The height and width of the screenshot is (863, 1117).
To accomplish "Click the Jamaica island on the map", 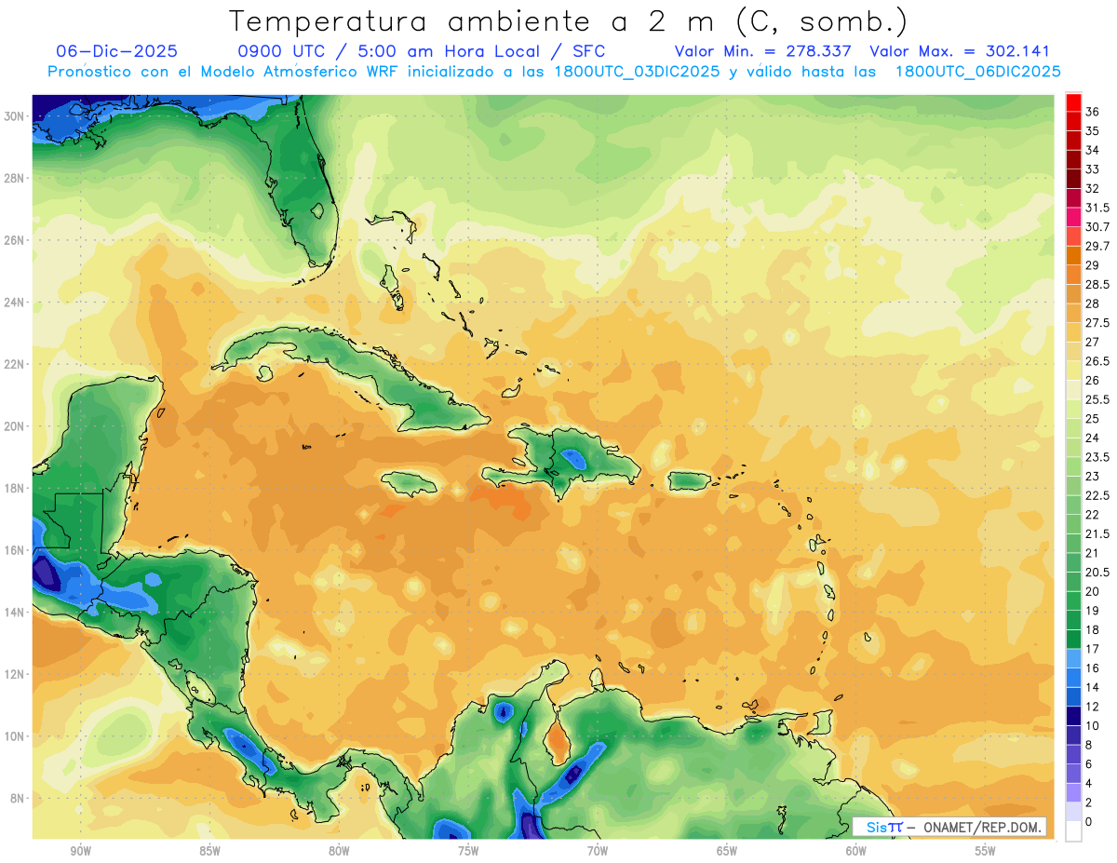I will click(410, 482).
